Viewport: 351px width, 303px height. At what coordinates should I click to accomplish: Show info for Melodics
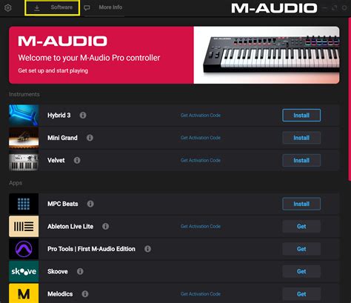coord(85,294)
